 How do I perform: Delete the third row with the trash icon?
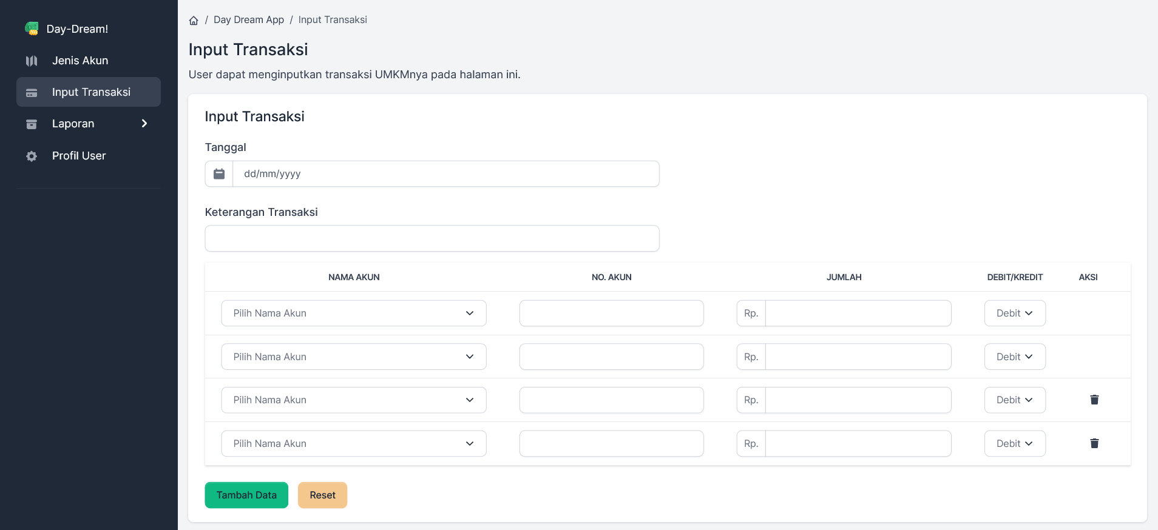pos(1094,400)
